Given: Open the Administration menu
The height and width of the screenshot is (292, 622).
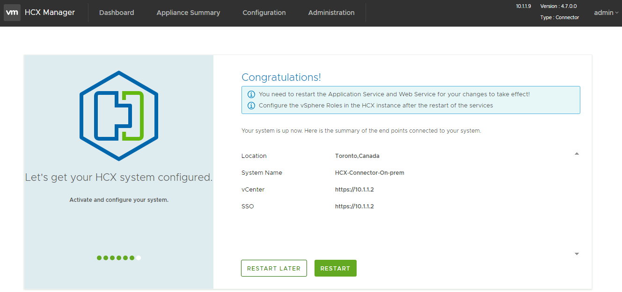Looking at the screenshot, I should (331, 13).
